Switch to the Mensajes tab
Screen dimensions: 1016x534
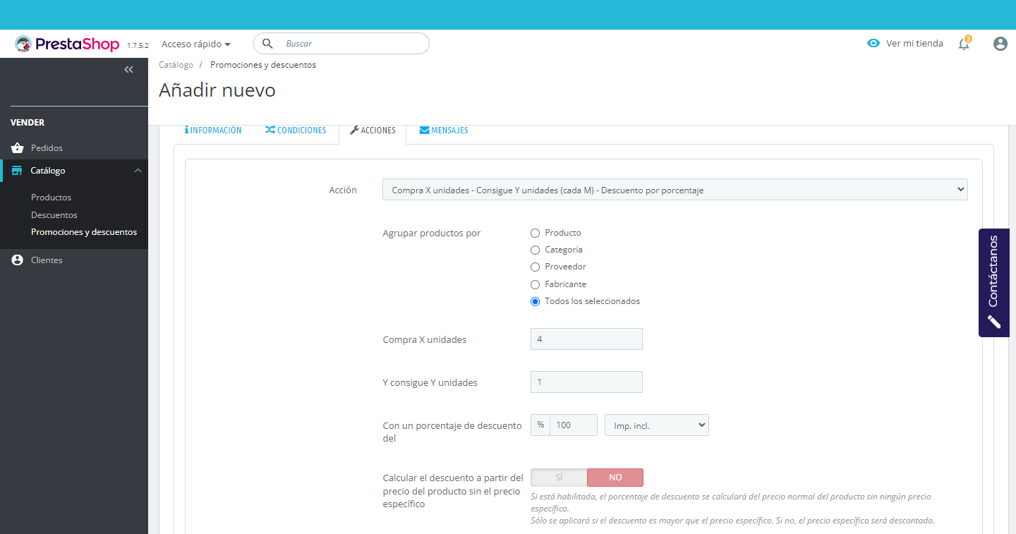444,131
